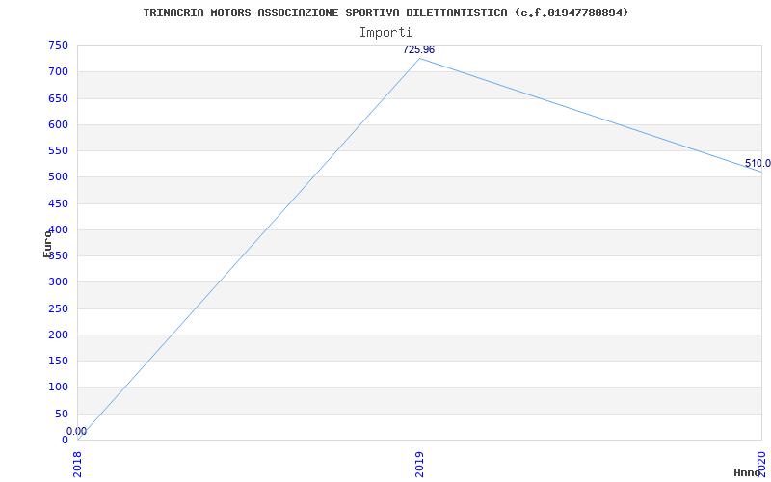Click the 2020 year axis label
The width and height of the screenshot is (771, 482).
(761, 465)
